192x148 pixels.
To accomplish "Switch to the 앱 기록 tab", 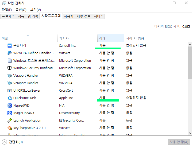I will point(33,16).
